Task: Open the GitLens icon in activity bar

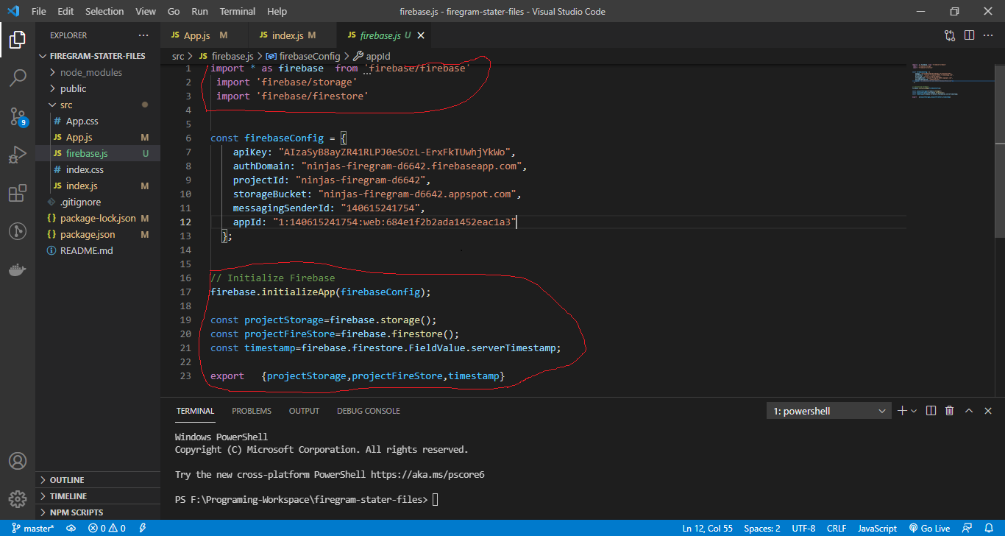Action: (18, 231)
